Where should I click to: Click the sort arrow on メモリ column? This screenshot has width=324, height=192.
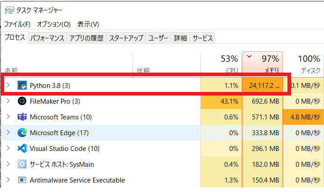pos(250,56)
